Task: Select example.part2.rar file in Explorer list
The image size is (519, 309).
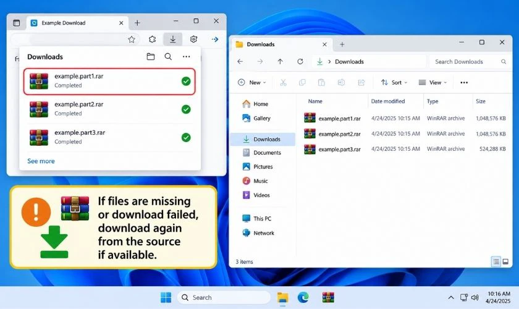Action: [x=405, y=134]
